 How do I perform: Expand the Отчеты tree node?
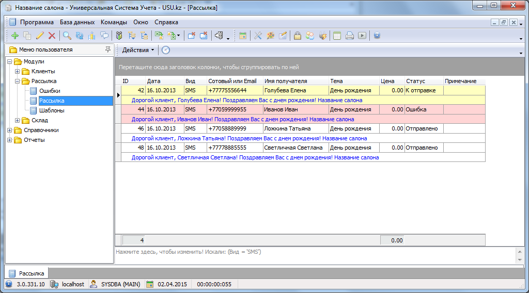[x=10, y=140]
